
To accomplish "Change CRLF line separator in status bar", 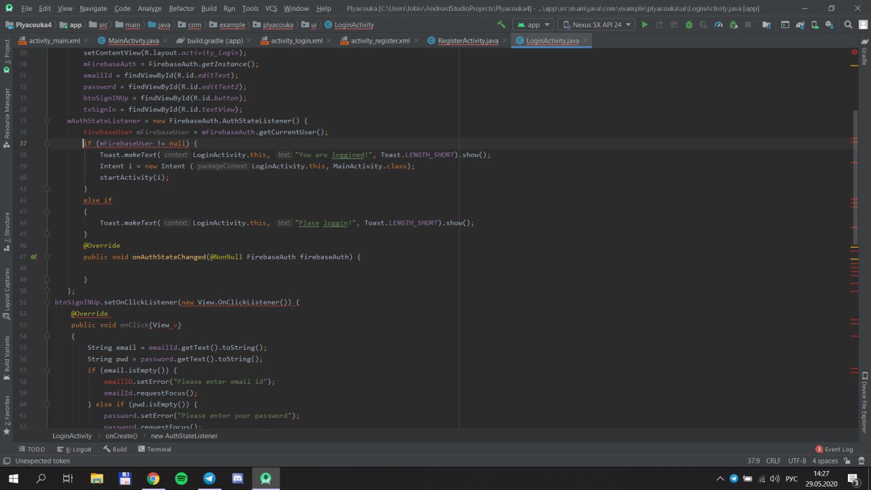I will (x=773, y=461).
